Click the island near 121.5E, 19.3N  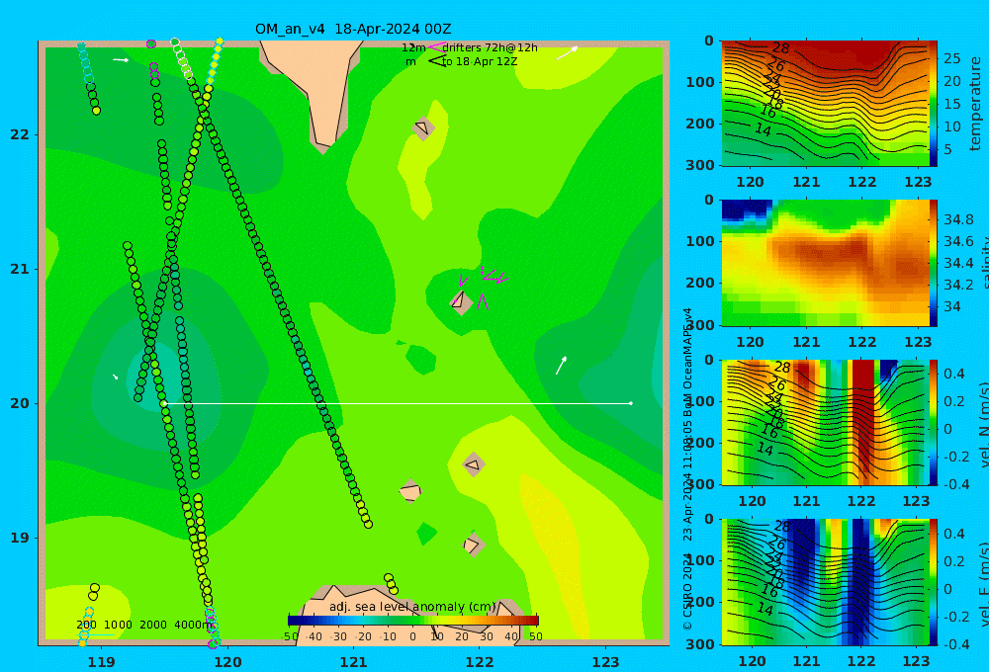[410, 491]
